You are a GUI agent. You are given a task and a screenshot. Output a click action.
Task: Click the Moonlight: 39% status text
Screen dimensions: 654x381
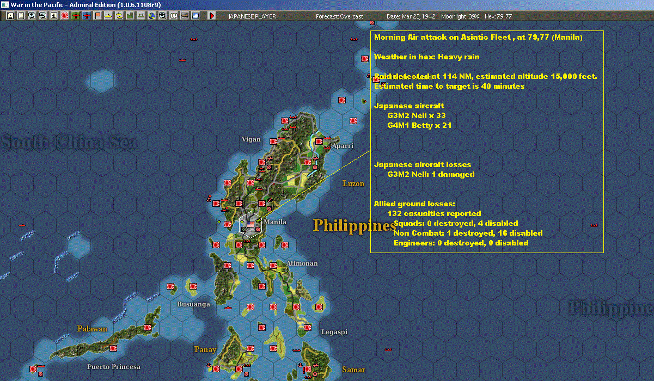460,16
